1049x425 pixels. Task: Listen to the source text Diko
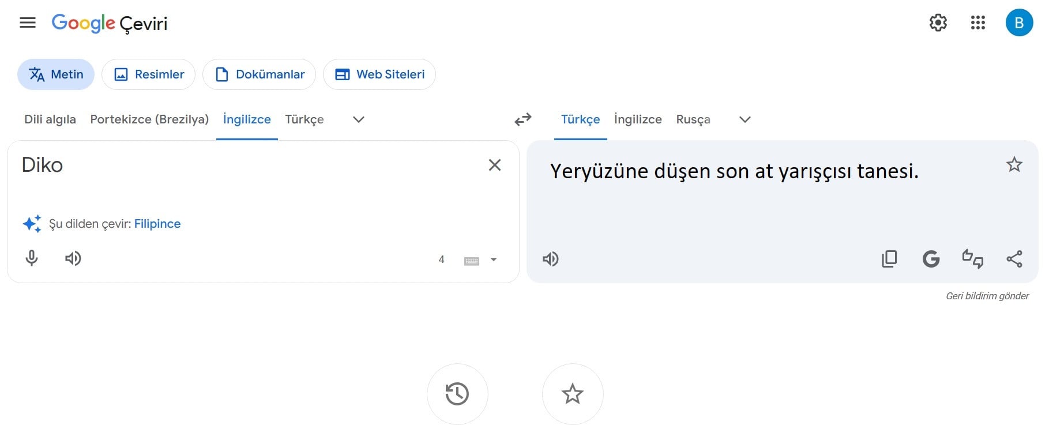[x=73, y=258]
